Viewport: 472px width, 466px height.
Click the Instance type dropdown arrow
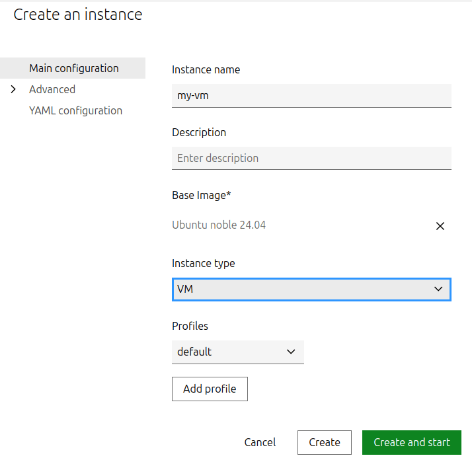pyautogui.click(x=438, y=290)
